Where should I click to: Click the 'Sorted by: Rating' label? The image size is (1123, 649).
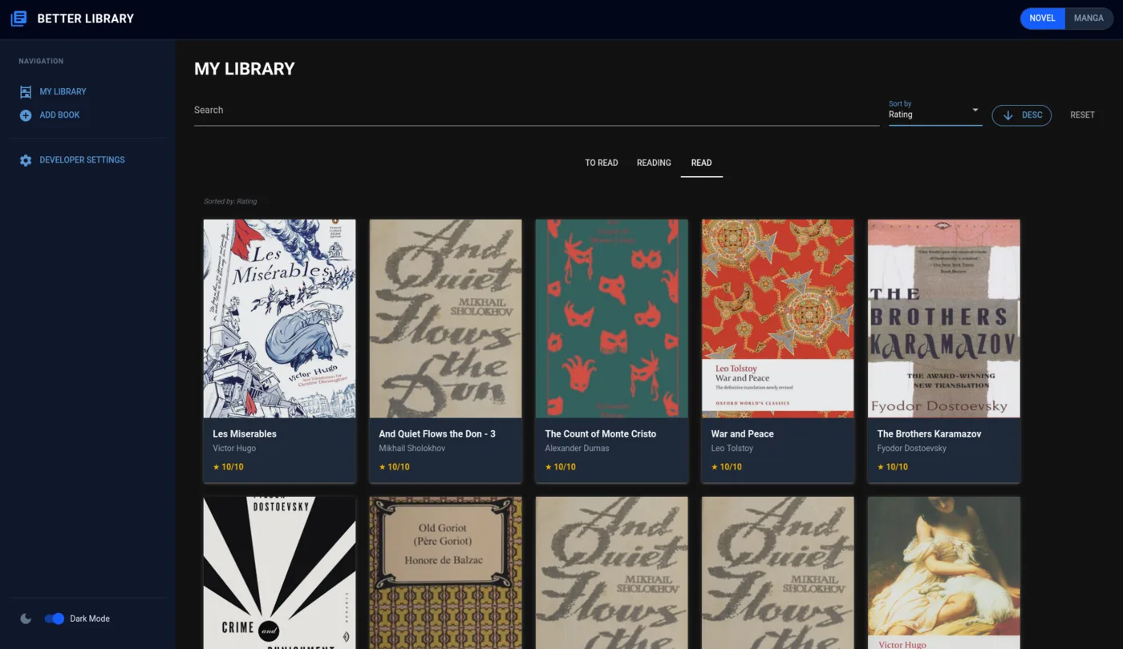pos(230,202)
